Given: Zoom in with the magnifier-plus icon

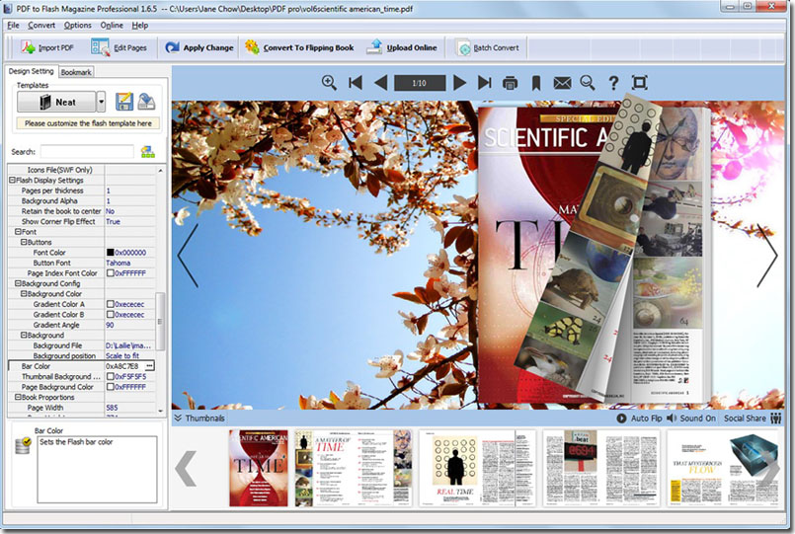Looking at the screenshot, I should click(329, 83).
